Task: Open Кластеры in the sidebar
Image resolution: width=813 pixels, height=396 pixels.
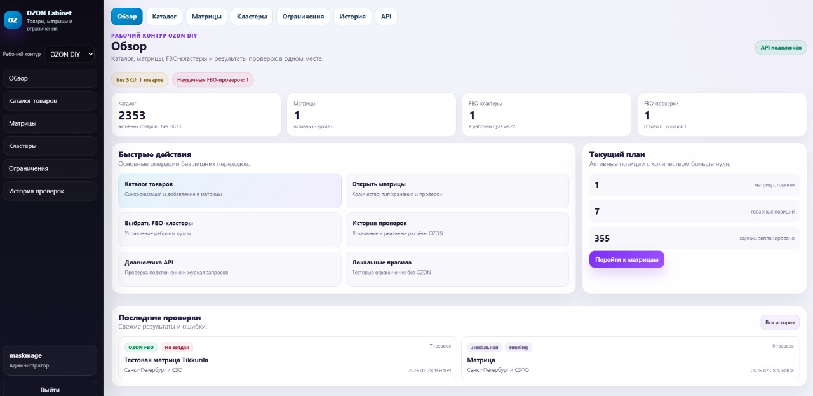Action: [50, 146]
